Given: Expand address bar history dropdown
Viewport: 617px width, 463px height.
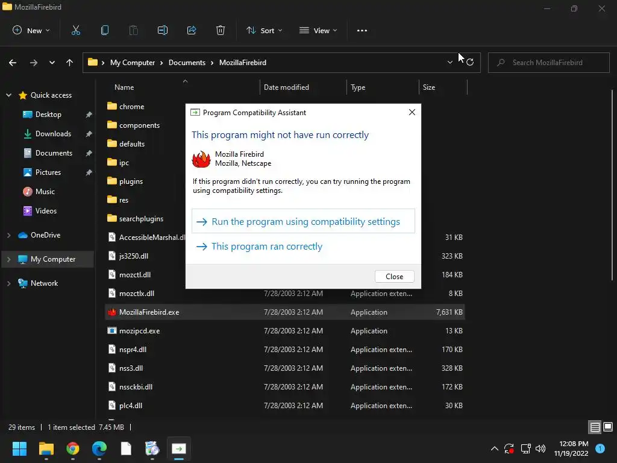Looking at the screenshot, I should [x=449, y=62].
